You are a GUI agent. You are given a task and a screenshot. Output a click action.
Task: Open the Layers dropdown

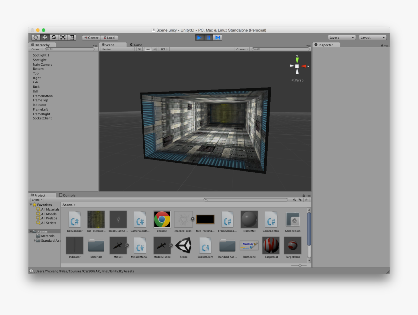click(x=342, y=37)
